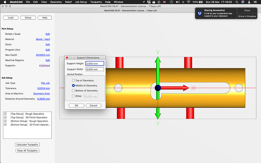Click the volume speaker icon
261x163 pixels.
pyautogui.click(x=177, y=2)
